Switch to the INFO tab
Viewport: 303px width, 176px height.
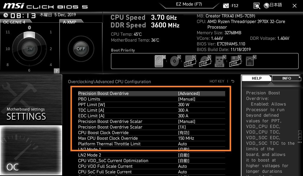[x=286, y=78]
